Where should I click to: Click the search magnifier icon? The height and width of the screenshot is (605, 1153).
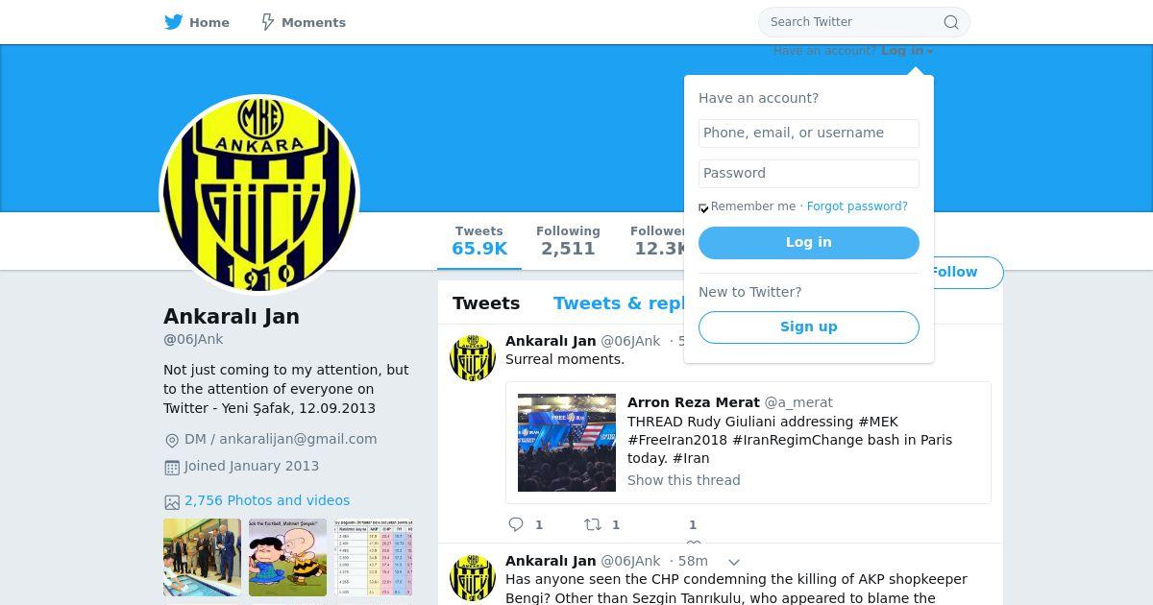click(x=950, y=22)
